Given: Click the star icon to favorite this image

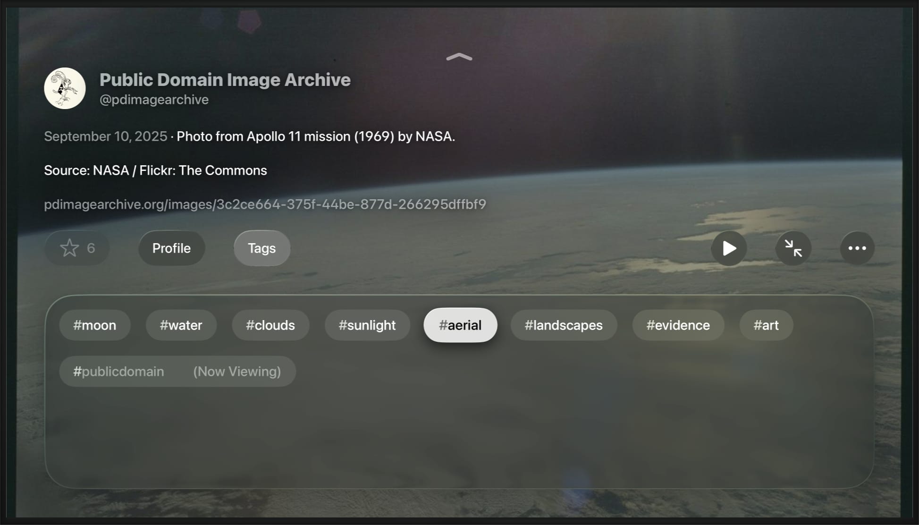Looking at the screenshot, I should pos(70,247).
